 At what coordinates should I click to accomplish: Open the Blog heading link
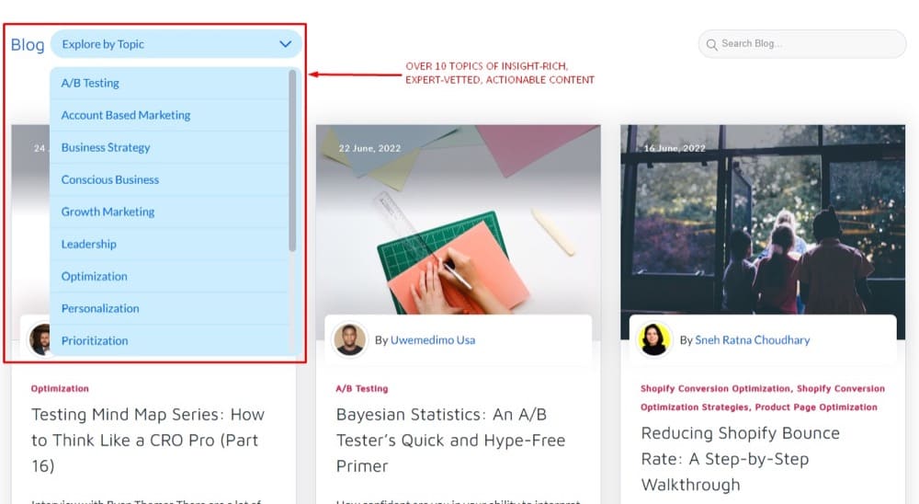pyautogui.click(x=28, y=44)
